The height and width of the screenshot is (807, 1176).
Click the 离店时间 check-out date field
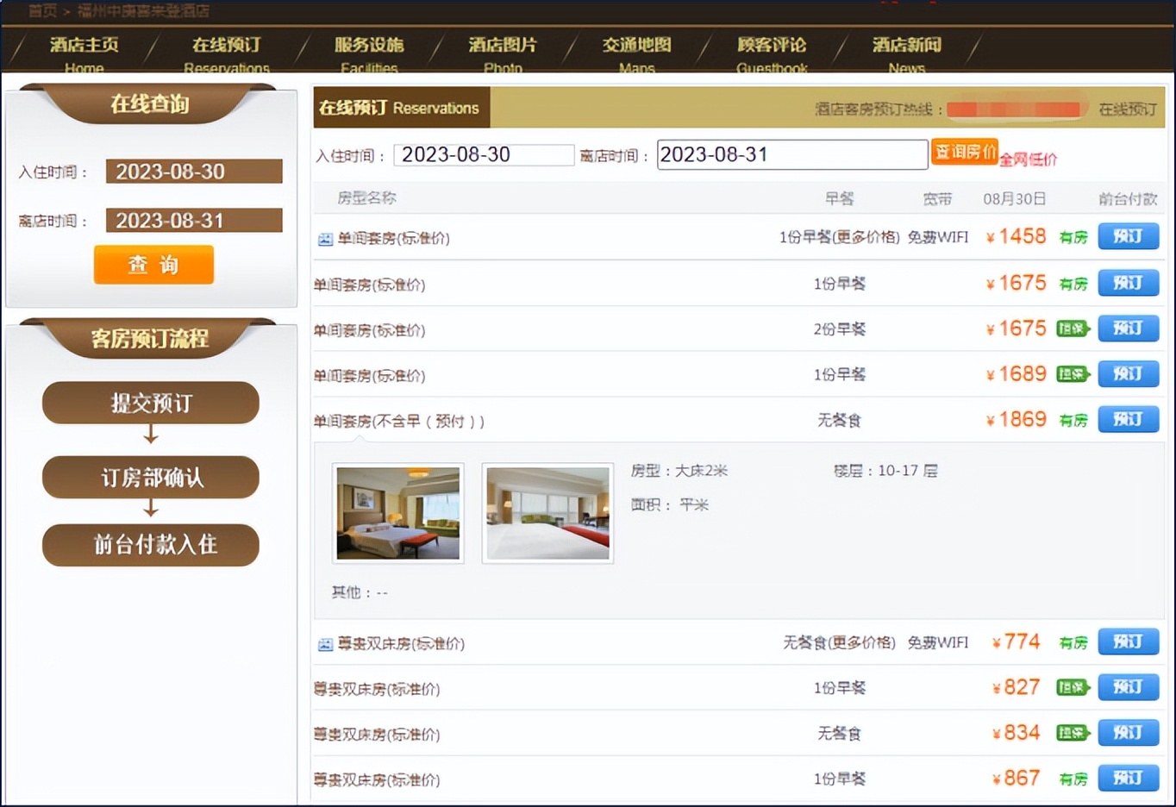click(x=791, y=154)
